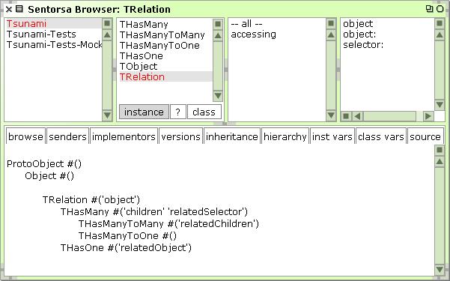Click the method list horizontal scrollbar track
The height and width of the screenshot is (281, 450).
[392, 116]
